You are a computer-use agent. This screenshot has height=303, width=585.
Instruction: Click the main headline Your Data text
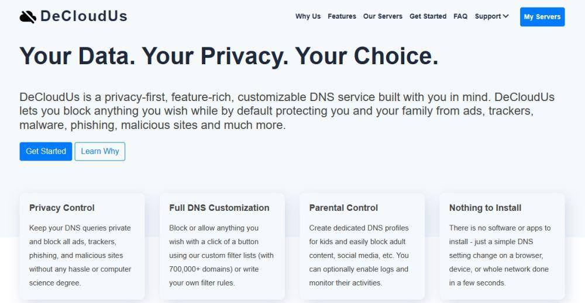(77, 56)
